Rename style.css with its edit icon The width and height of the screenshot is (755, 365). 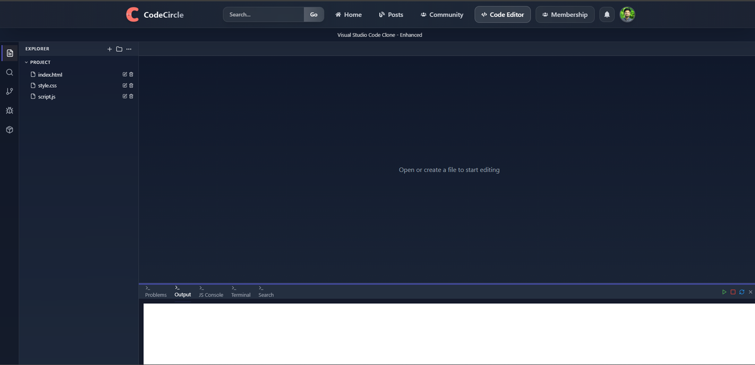click(124, 86)
